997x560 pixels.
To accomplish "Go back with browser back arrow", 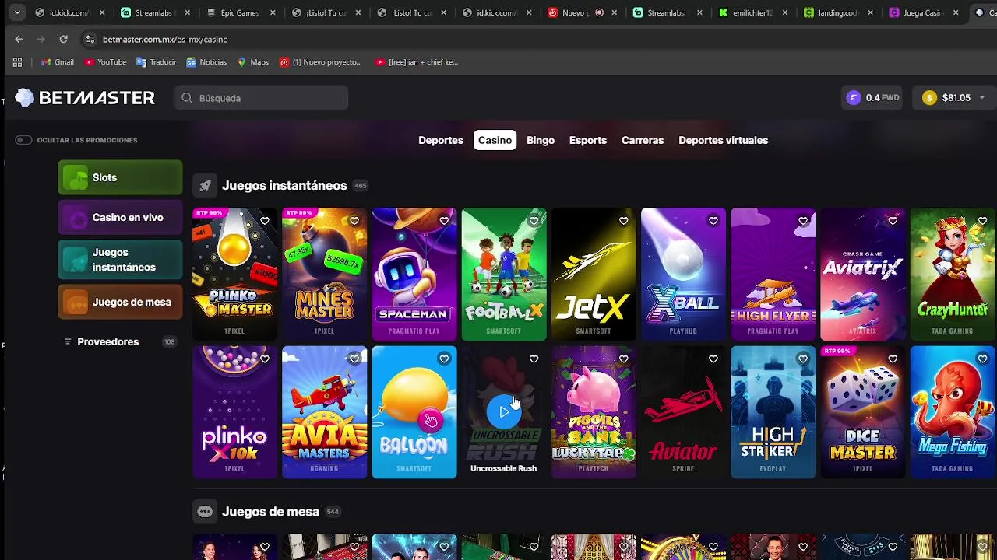I will 19,39.
